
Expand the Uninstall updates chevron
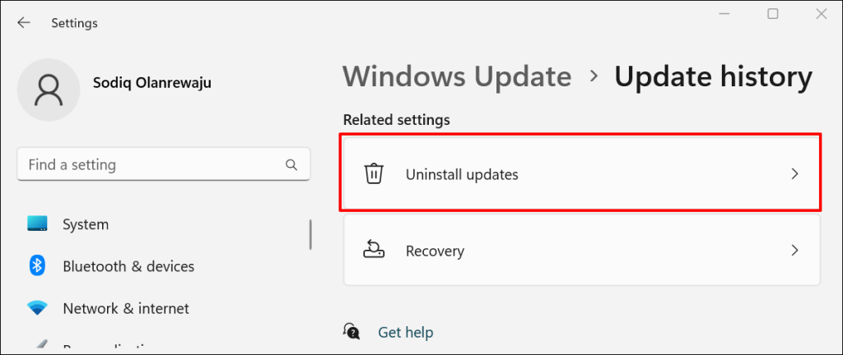pyautogui.click(x=794, y=174)
